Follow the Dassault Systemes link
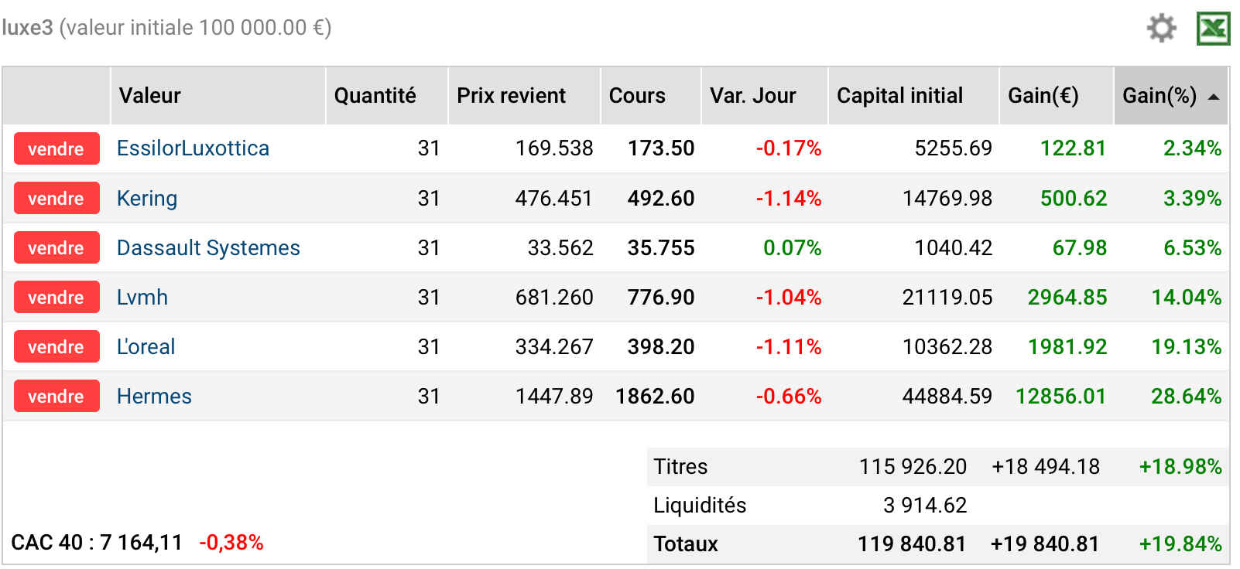 [208, 247]
